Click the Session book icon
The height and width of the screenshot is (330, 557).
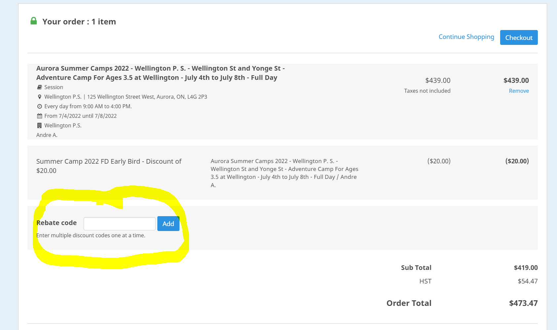pos(39,87)
